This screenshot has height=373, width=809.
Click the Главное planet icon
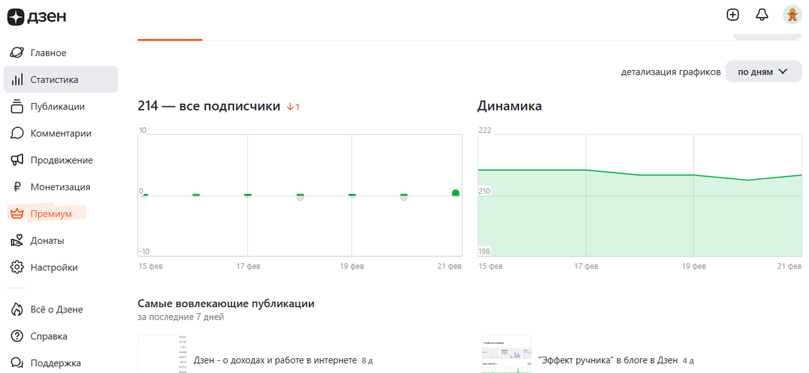(18, 53)
